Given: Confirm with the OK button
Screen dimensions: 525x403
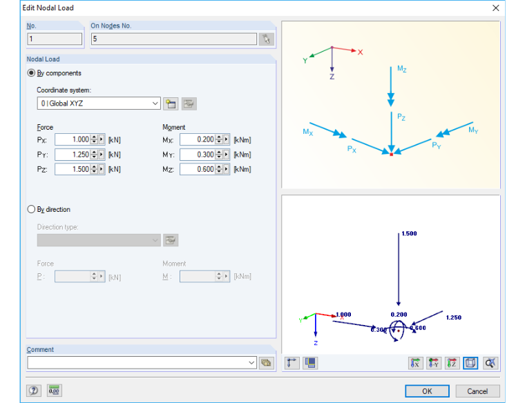Looking at the screenshot, I should [x=427, y=391].
